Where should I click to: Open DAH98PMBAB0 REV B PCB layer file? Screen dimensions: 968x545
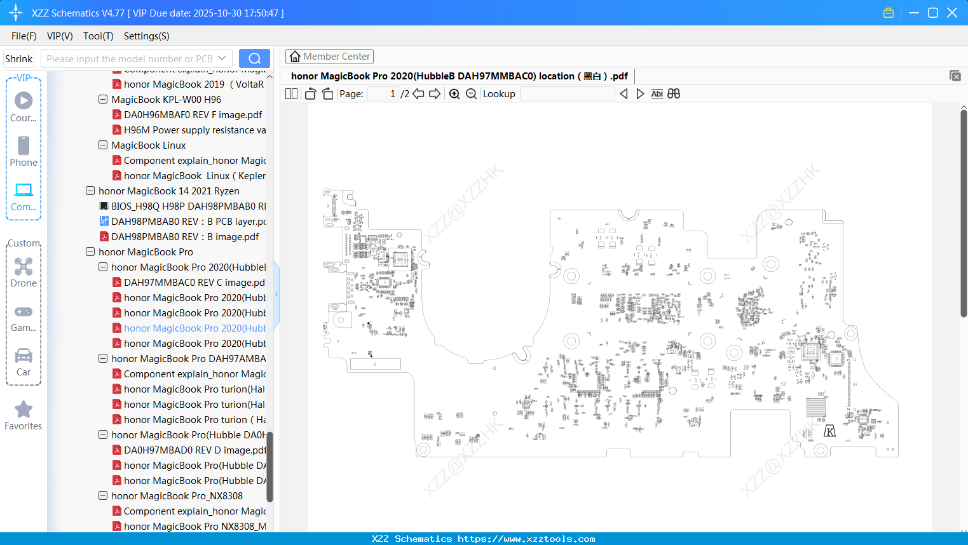[x=182, y=222]
